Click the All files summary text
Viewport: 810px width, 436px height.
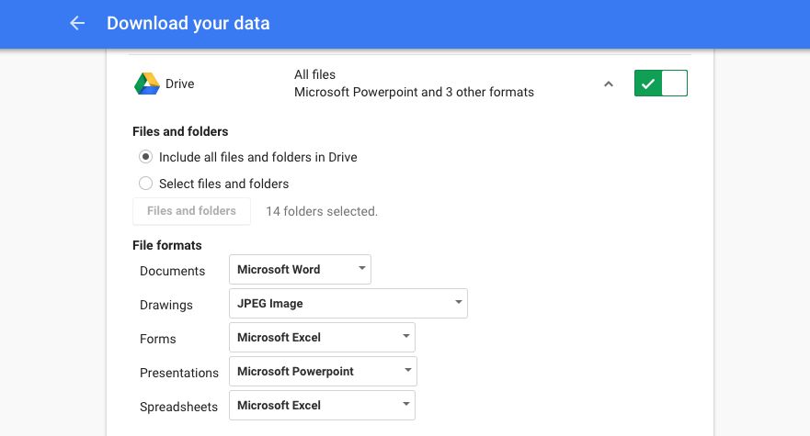point(314,75)
